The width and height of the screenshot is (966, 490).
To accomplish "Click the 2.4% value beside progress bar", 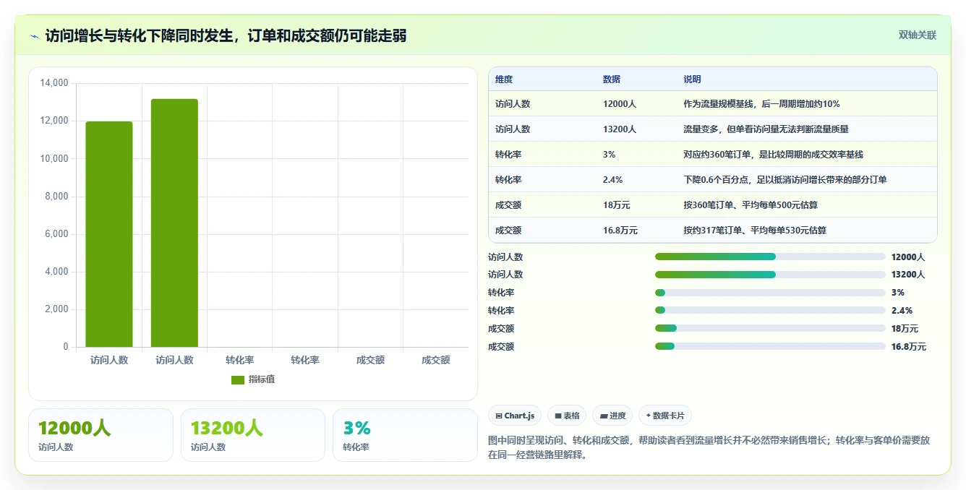I will [x=902, y=311].
